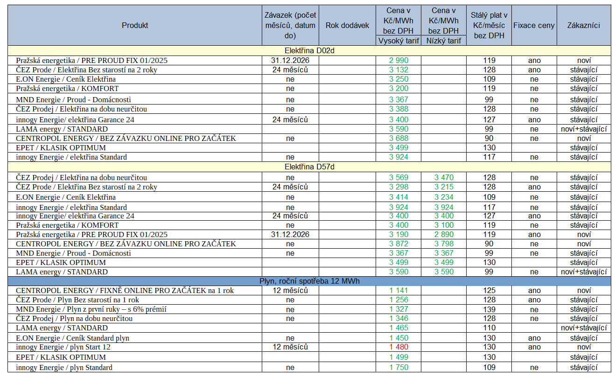Click the gas price '1 346'
Viewport: 615px width, 377px height.
pos(398,318)
